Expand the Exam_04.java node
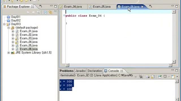The width and height of the screenshot is (181, 101). (x=13, y=42)
